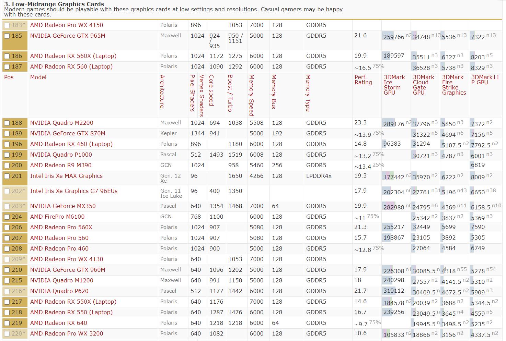Open the NVIDIA GeForce MX350 link

pyautogui.click(x=63, y=206)
